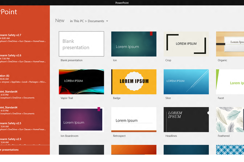Screen dimensions: 244x162
Task: Click 'in This PC > Documents' location text
Action: pos(87,21)
